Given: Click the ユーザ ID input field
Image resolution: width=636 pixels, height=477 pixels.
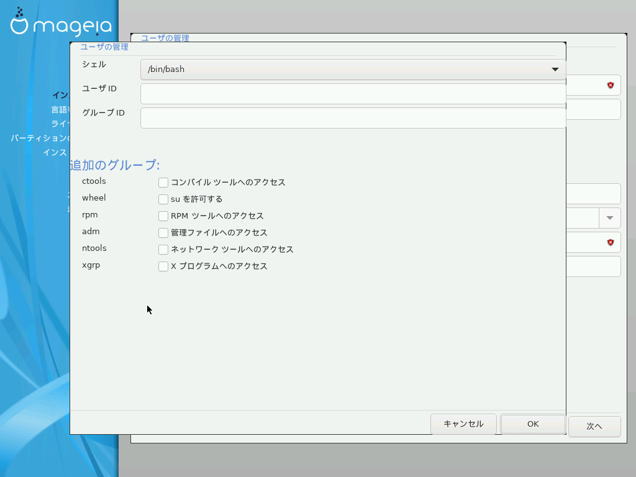Looking at the screenshot, I should [353, 94].
